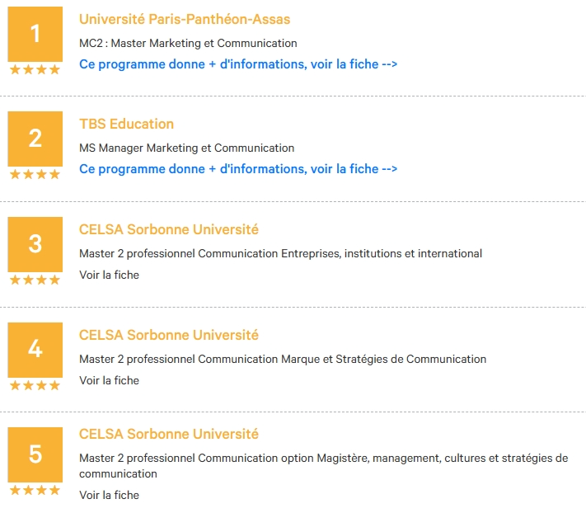Click 'Voir la fiche' for Marque et Stratégies program
Viewport: 586px width, 513px height.
coord(109,380)
